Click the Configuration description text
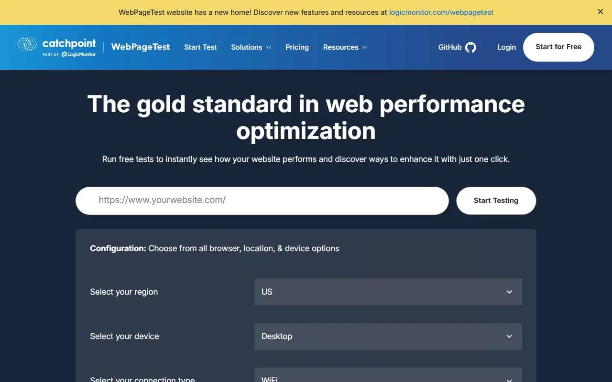This screenshot has width=612, height=382. click(215, 248)
